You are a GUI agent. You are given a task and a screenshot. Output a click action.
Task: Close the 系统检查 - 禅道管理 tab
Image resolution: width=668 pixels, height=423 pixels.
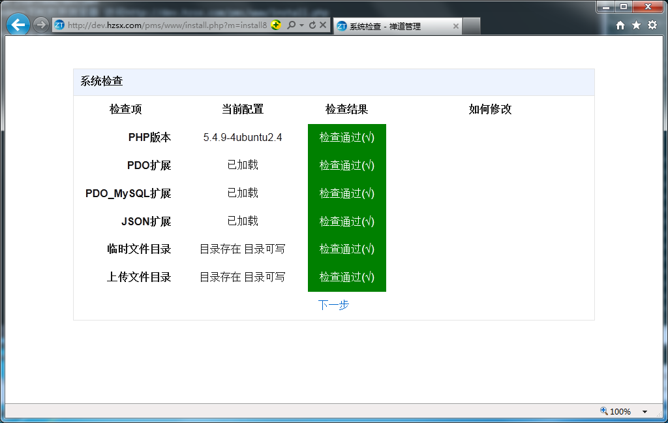pos(455,26)
